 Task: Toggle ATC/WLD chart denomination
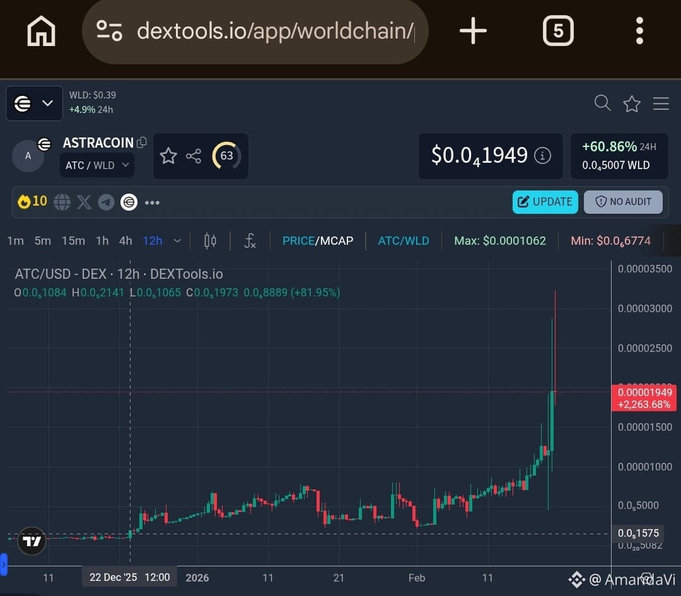404,241
